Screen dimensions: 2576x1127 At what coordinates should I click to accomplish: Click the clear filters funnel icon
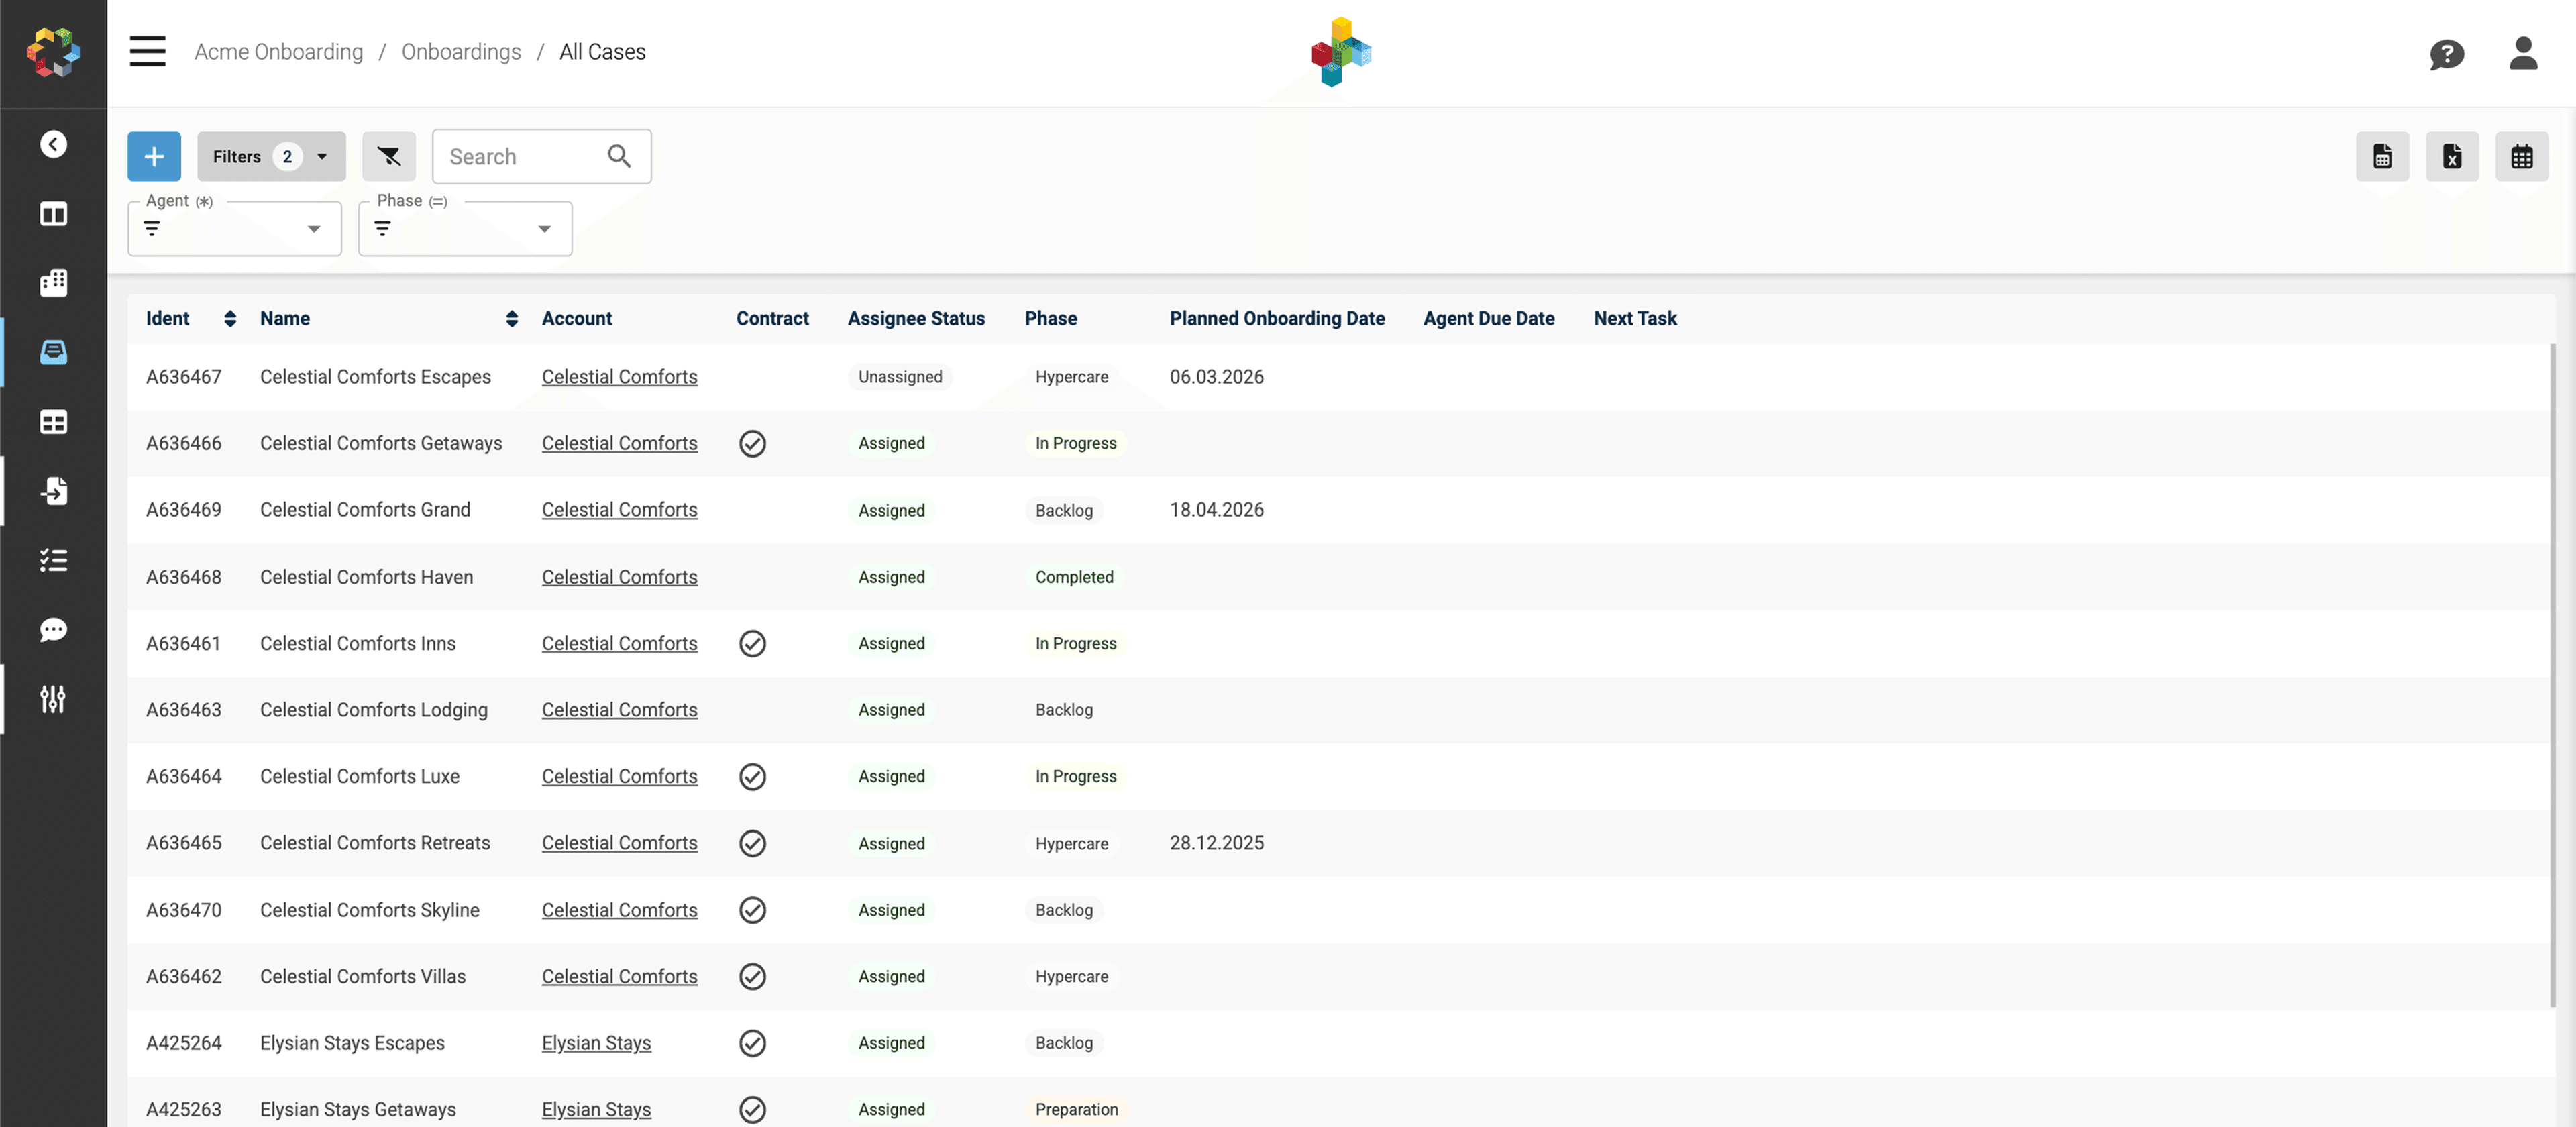[x=388, y=156]
